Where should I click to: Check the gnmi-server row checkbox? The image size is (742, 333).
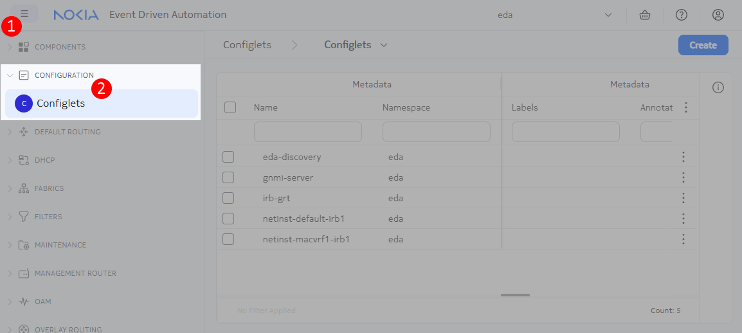[228, 177]
